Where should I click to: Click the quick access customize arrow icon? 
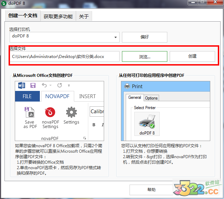click(x=69, y=85)
